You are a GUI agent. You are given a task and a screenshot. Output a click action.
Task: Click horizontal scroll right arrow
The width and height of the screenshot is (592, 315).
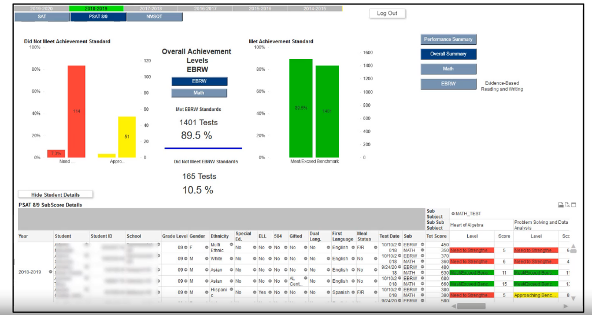(565, 306)
